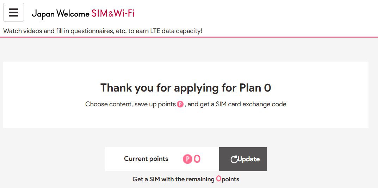Open the hamburger menu

[x=13, y=12]
